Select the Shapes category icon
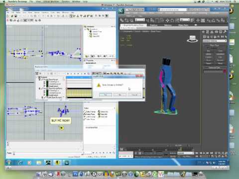 [x=208, y=37]
